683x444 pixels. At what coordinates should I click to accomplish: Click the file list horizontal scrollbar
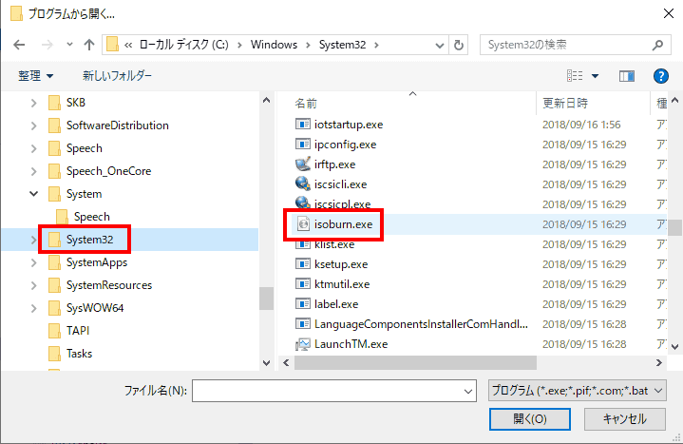[x=415, y=362]
